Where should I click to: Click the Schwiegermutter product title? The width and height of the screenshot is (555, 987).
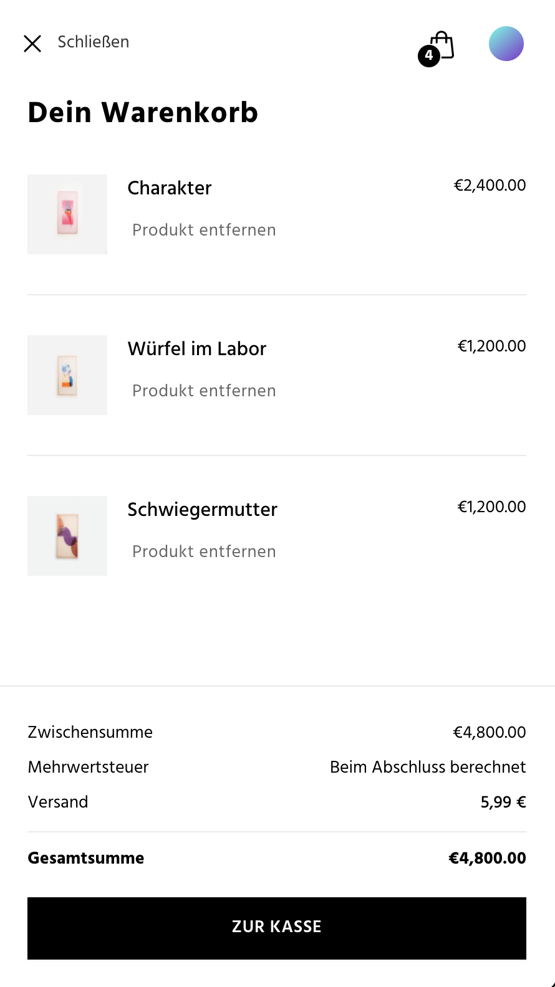click(203, 509)
